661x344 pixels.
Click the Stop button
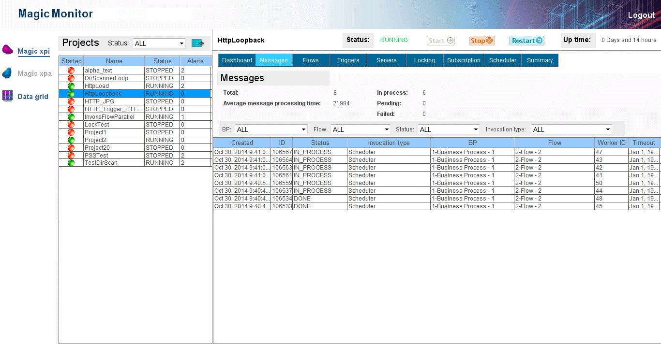pos(482,41)
